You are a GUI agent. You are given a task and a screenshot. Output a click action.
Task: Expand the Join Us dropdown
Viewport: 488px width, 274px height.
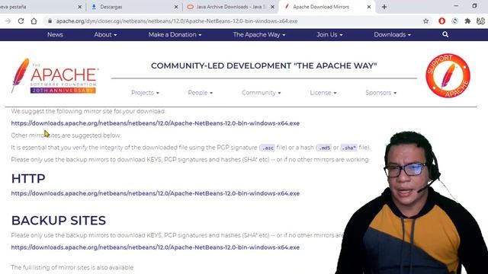[329, 34]
